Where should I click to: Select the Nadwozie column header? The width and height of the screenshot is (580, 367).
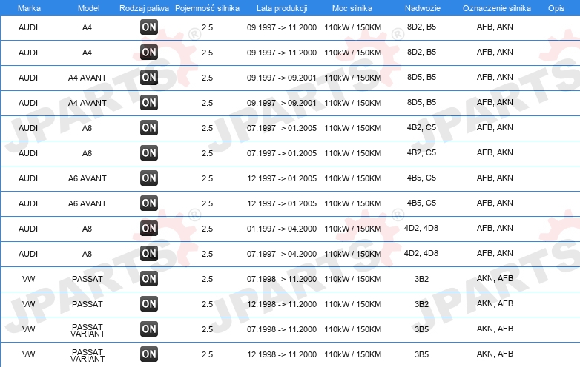pyautogui.click(x=423, y=8)
